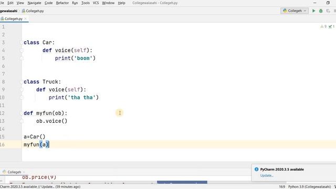The height and width of the screenshot is (189, 336).
Task: Click the PyCharm 2020.3.5 available notification title
Action: [282, 169]
